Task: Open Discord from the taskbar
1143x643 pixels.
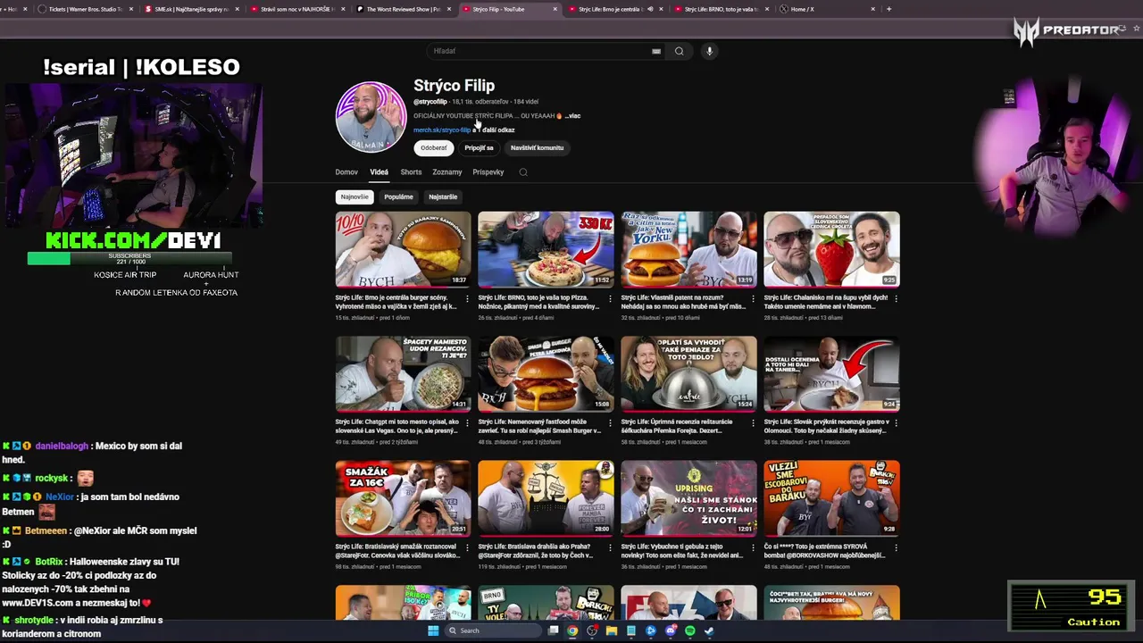Action: pos(670,630)
